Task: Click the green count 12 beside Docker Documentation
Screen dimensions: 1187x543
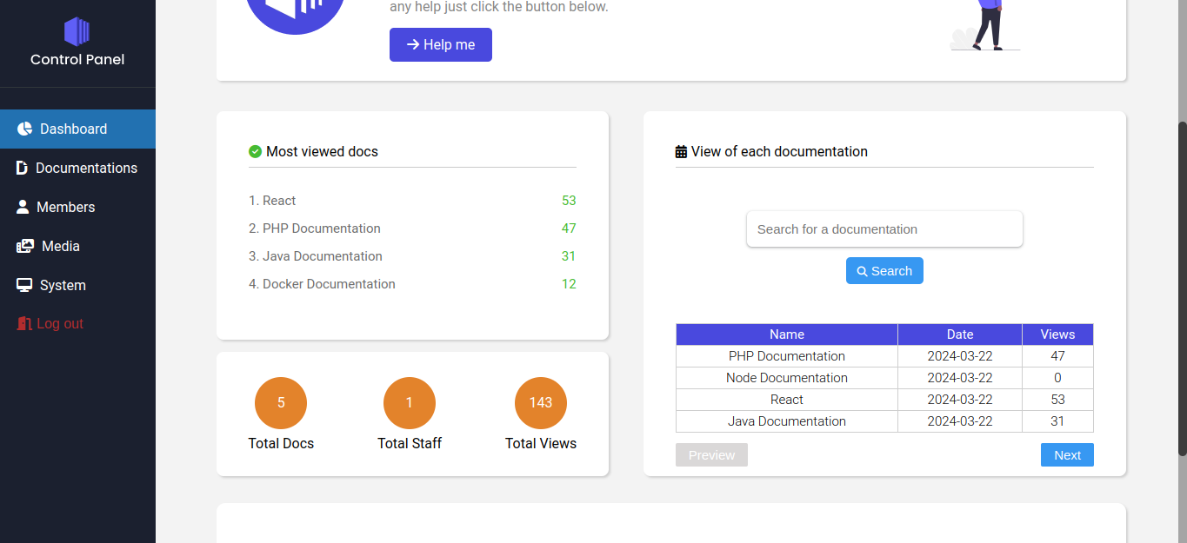Action: (569, 284)
